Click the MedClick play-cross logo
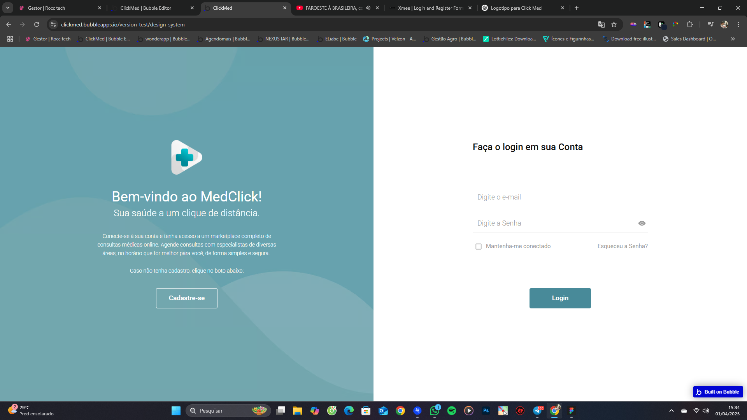 (186, 157)
